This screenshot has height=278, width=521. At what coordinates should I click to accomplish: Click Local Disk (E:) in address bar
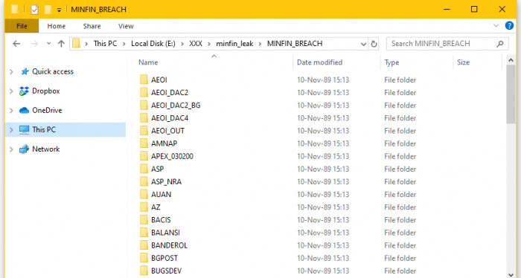click(x=153, y=43)
